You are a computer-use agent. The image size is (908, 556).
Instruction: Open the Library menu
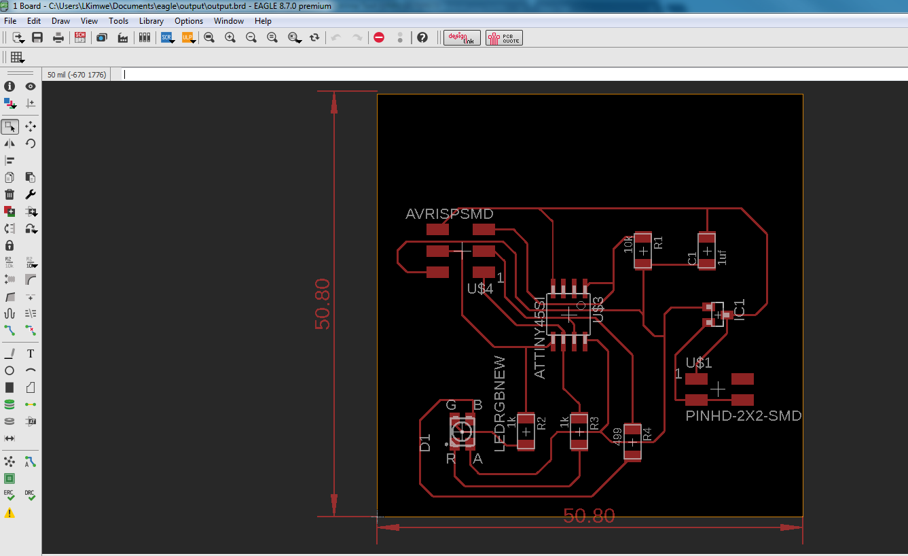tap(151, 21)
